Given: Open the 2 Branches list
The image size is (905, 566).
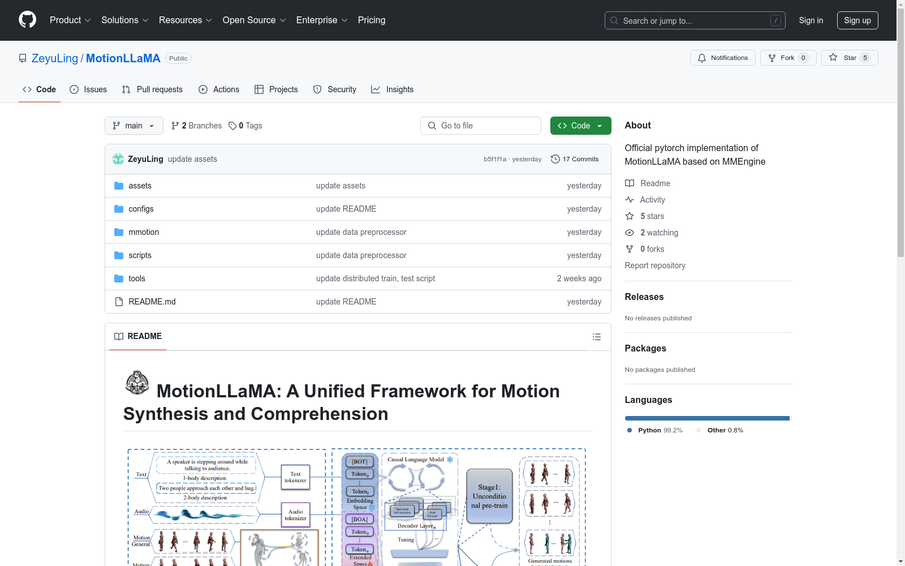Looking at the screenshot, I should [196, 126].
